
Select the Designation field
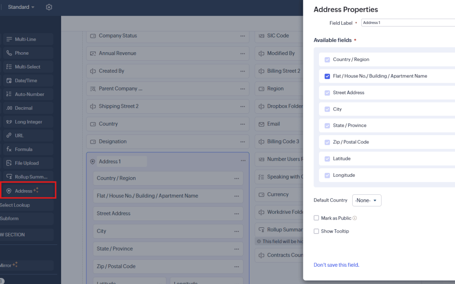click(x=168, y=142)
